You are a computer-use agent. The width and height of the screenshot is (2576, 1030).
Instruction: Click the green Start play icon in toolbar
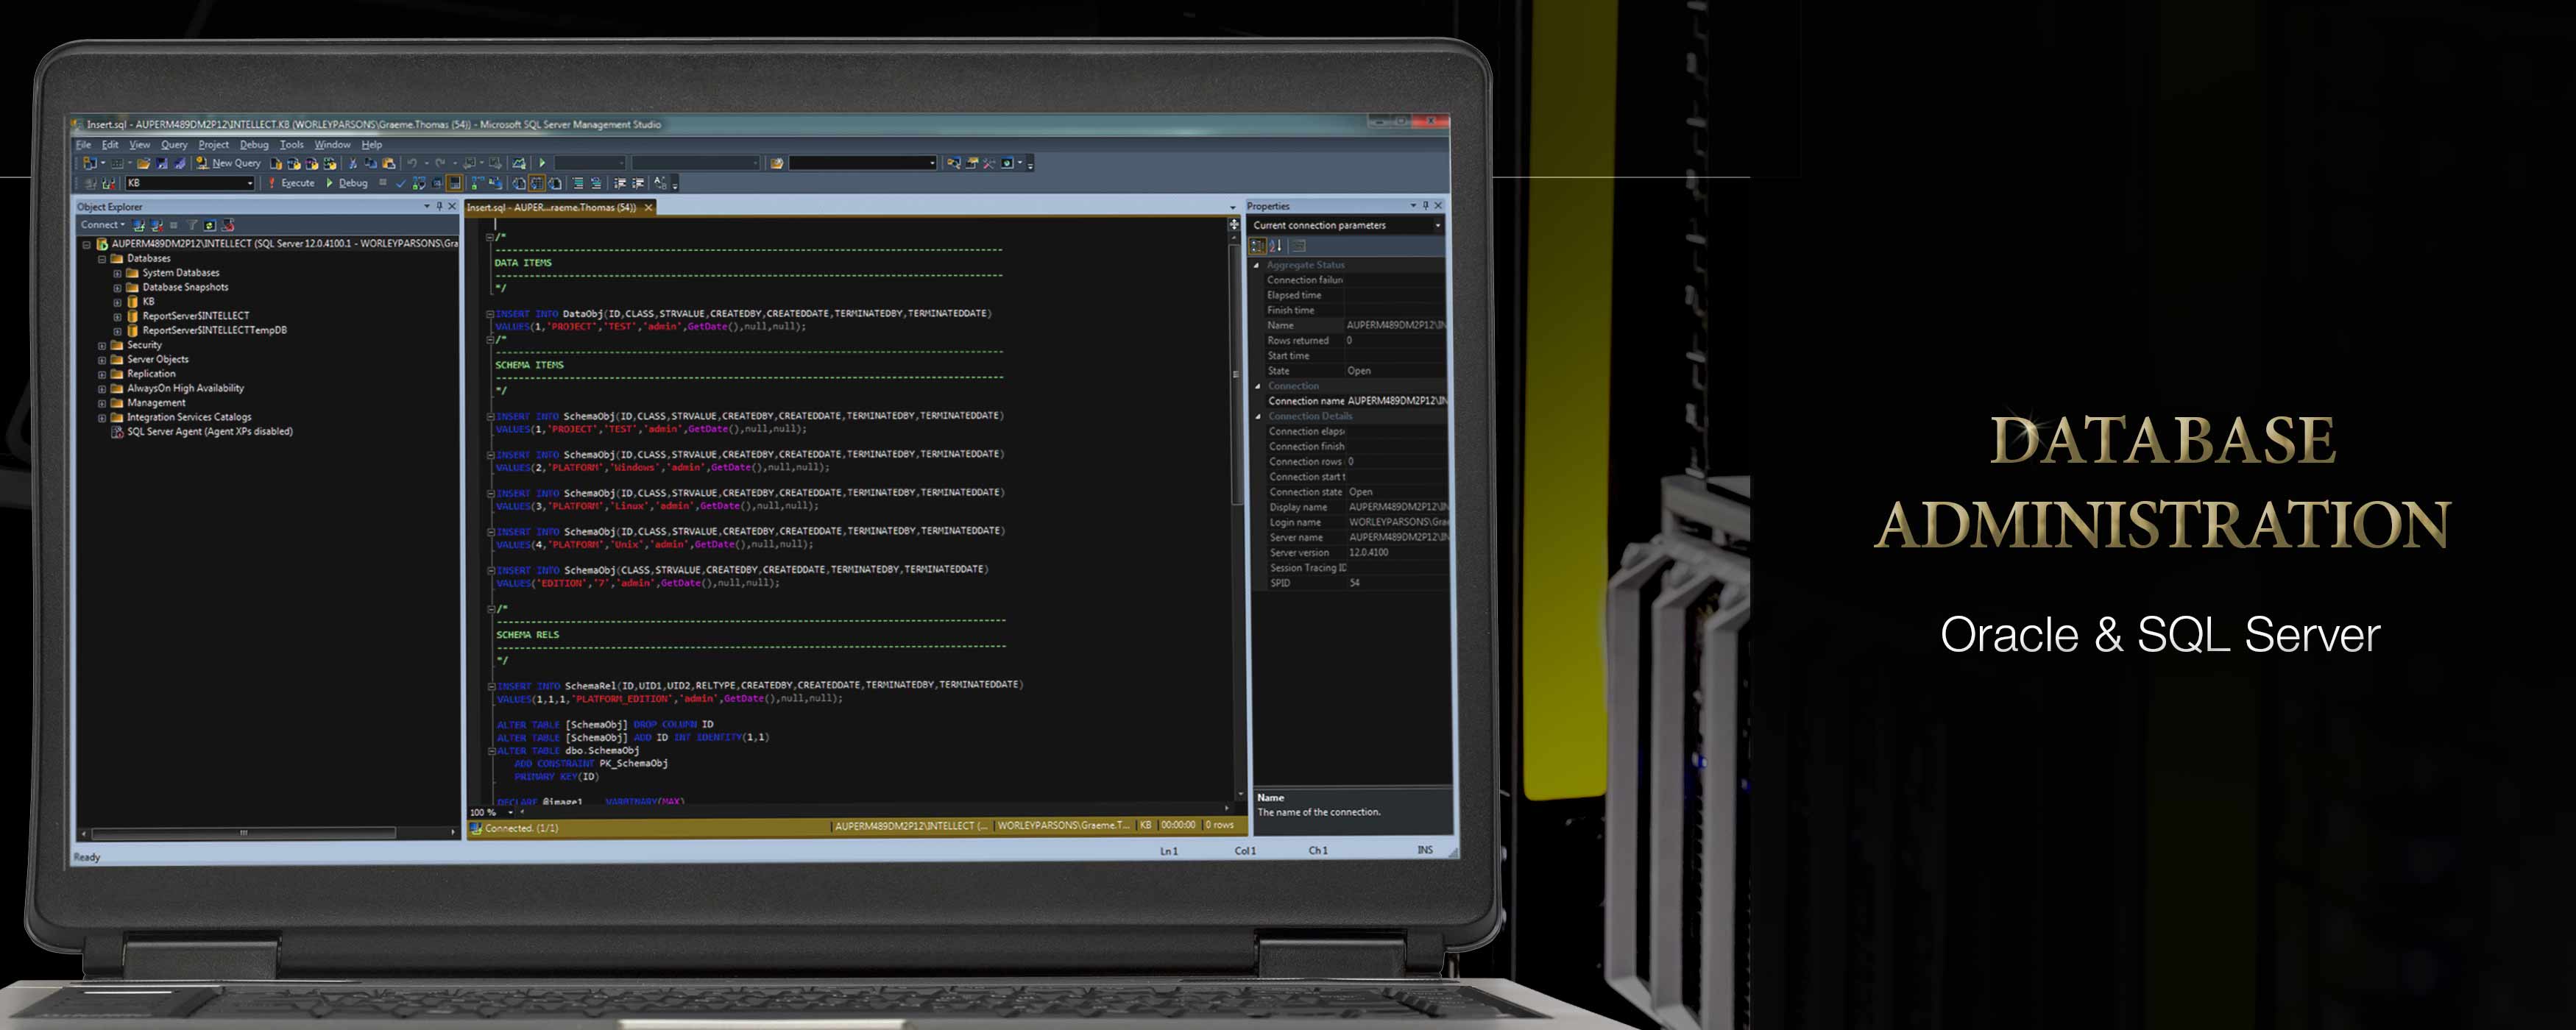pyautogui.click(x=542, y=163)
